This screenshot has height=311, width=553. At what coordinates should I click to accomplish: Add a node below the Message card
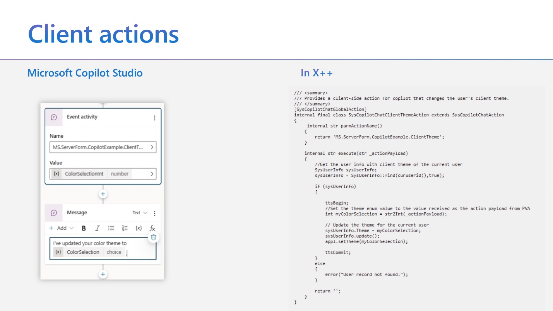coord(103,274)
